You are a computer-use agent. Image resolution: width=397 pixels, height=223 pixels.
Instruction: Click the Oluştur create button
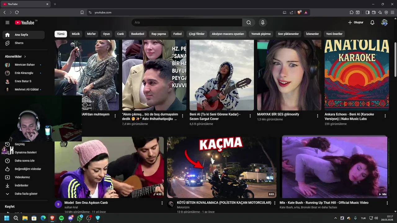click(x=355, y=23)
